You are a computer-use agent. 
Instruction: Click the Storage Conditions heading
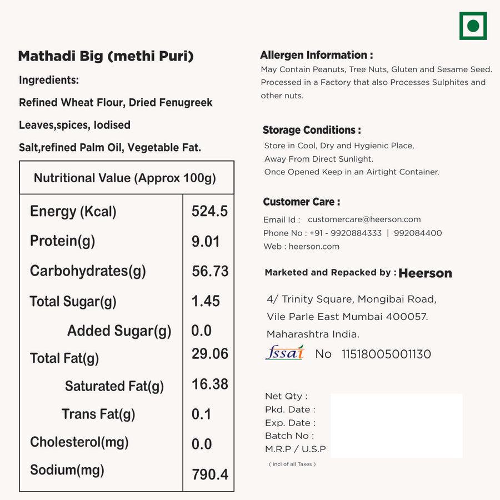point(312,130)
